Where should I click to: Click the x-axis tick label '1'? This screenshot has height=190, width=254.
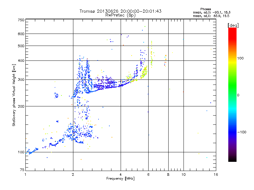point(25,174)
